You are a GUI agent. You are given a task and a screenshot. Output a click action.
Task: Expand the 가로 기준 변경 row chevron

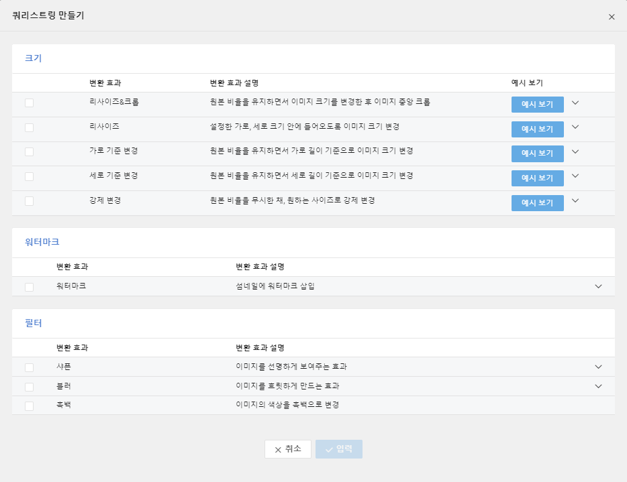(575, 152)
